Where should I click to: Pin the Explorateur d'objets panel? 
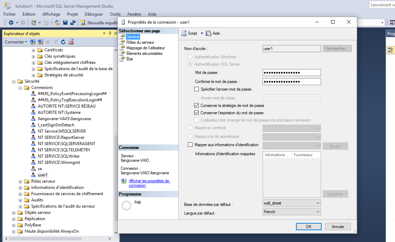tap(109, 34)
